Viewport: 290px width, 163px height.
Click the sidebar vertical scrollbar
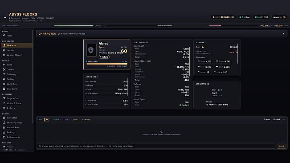point(33,77)
